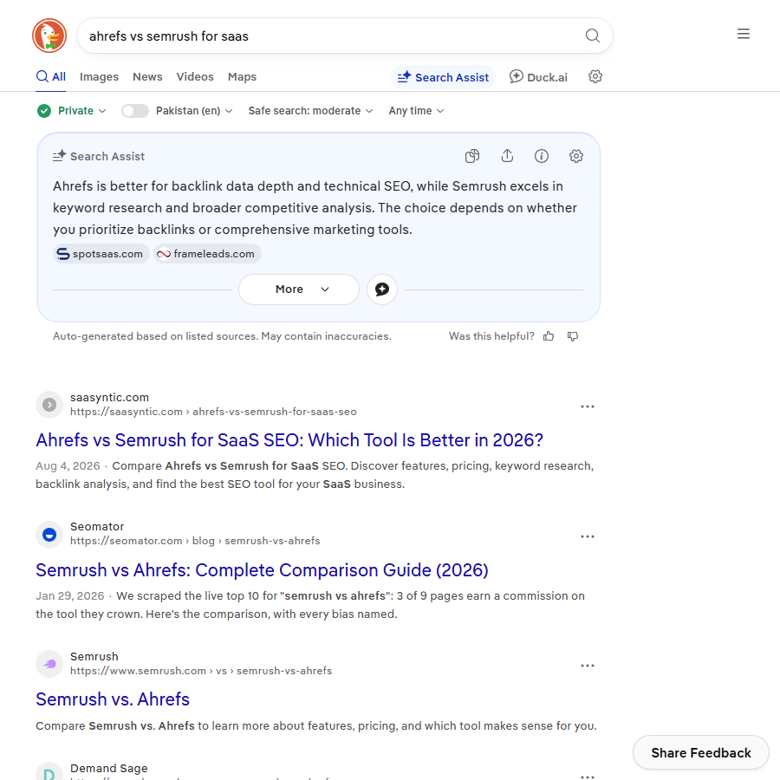This screenshot has height=780, width=780.
Task: Click "Aug 4, 2026" date text
Action: [x=68, y=466]
